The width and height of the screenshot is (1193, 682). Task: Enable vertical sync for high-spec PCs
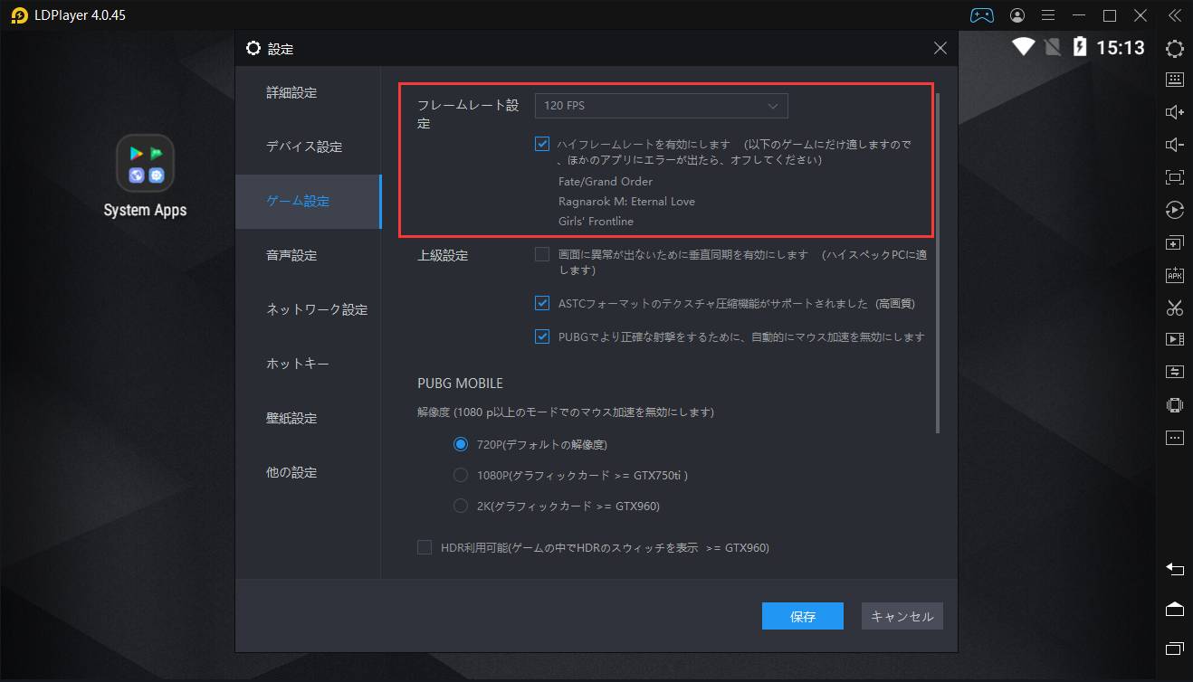[x=544, y=254]
